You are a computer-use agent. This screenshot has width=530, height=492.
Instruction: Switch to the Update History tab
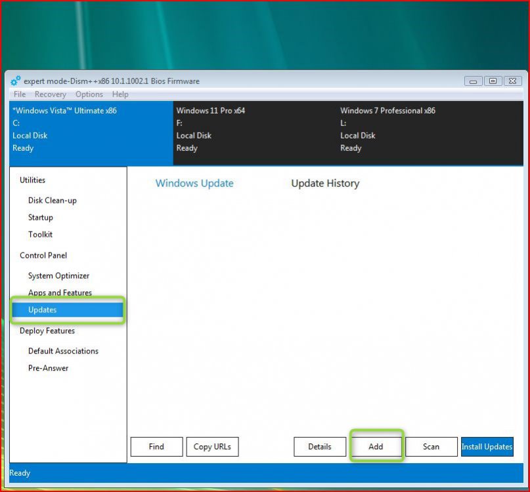[x=325, y=184]
